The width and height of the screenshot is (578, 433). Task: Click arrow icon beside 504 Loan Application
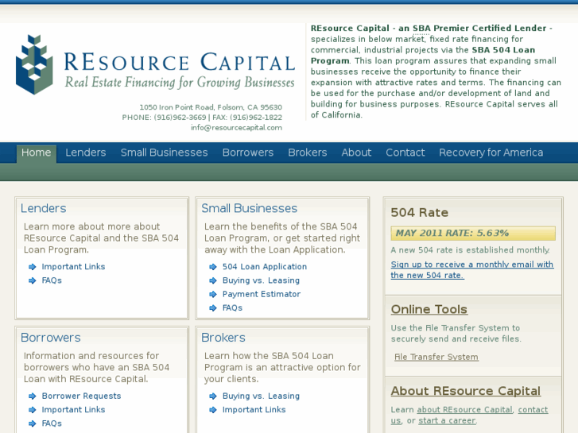pyautogui.click(x=213, y=267)
